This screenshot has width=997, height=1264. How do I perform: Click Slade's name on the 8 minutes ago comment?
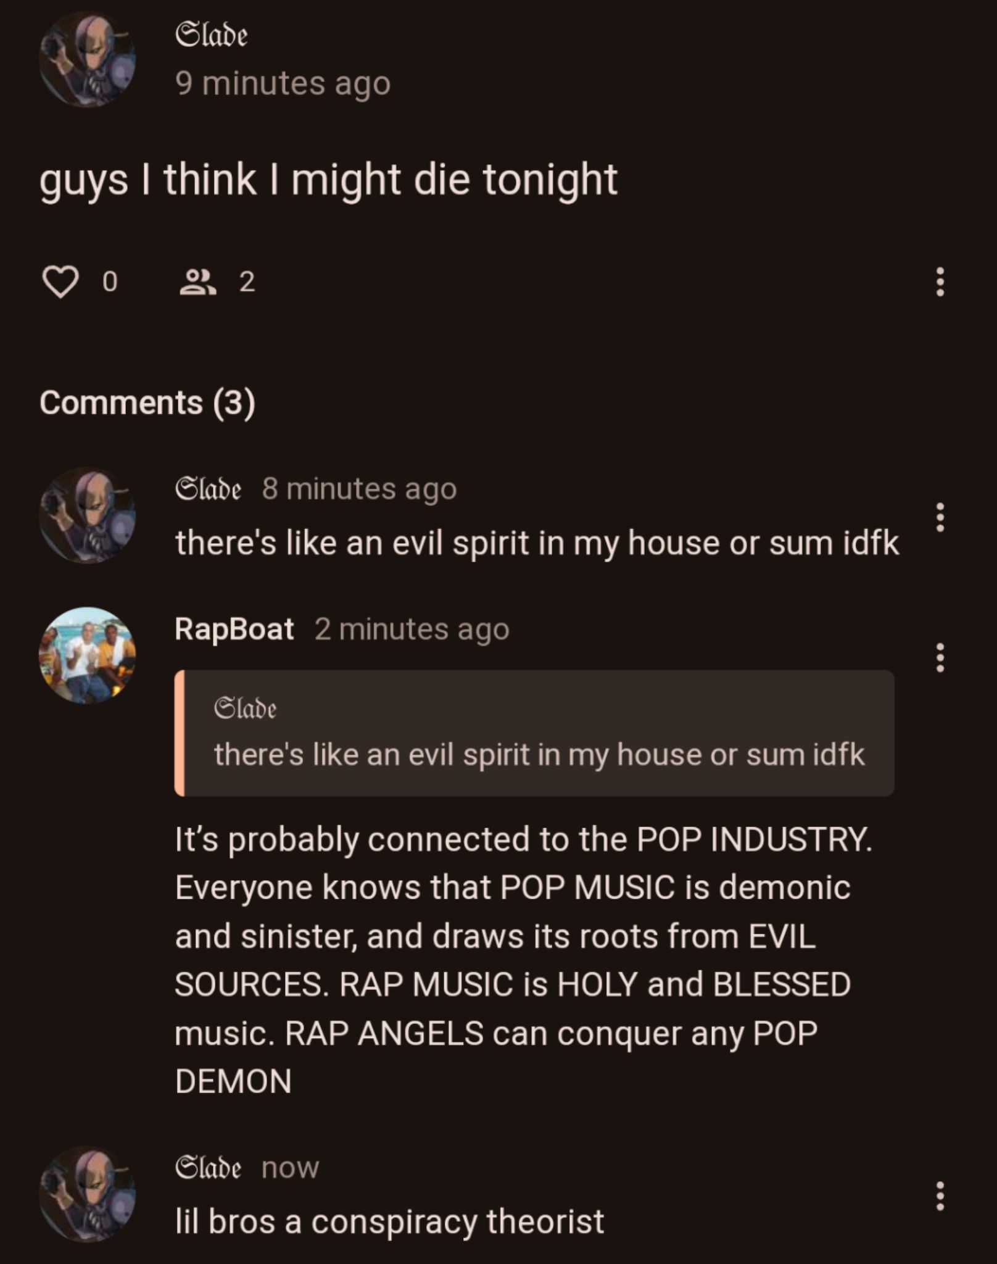(x=209, y=489)
